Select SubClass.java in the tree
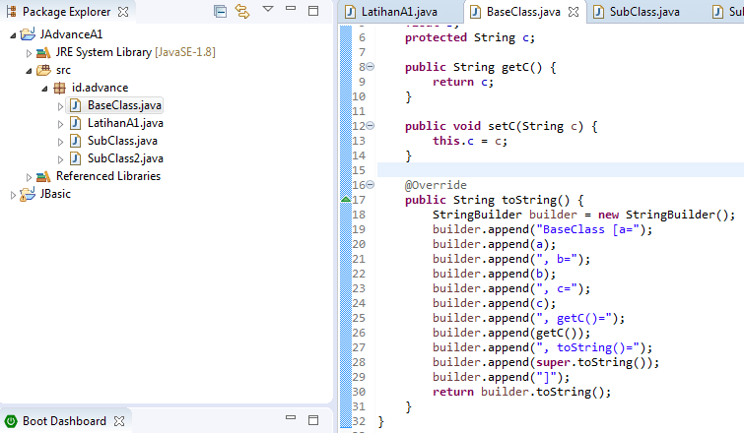 pyautogui.click(x=122, y=141)
